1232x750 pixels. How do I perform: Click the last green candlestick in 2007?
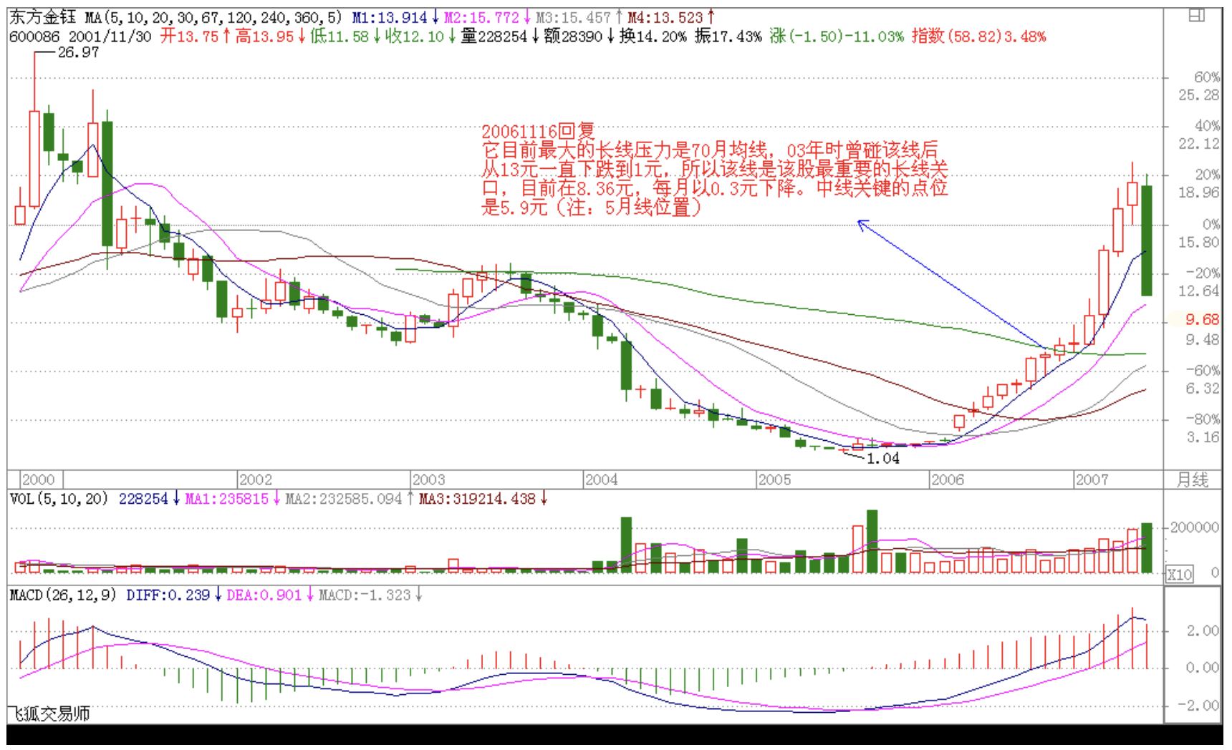pyautogui.click(x=1146, y=240)
